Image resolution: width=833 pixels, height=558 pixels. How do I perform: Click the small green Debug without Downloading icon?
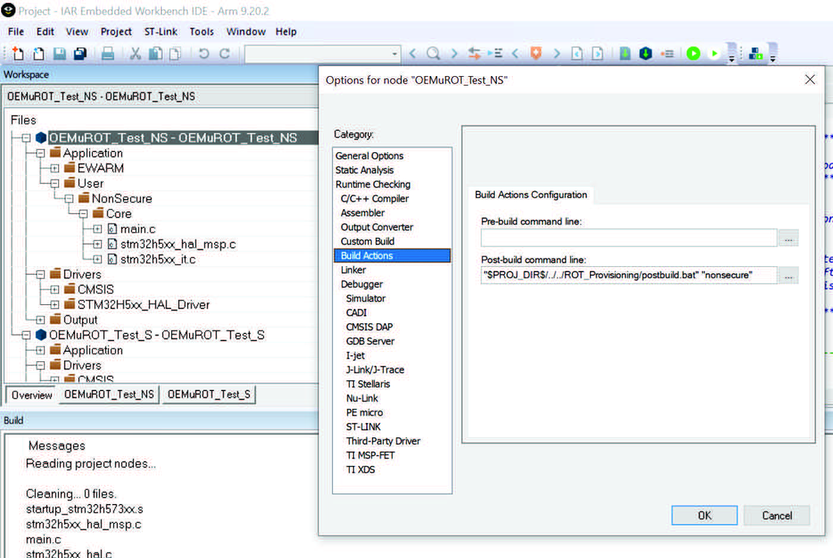point(714,53)
